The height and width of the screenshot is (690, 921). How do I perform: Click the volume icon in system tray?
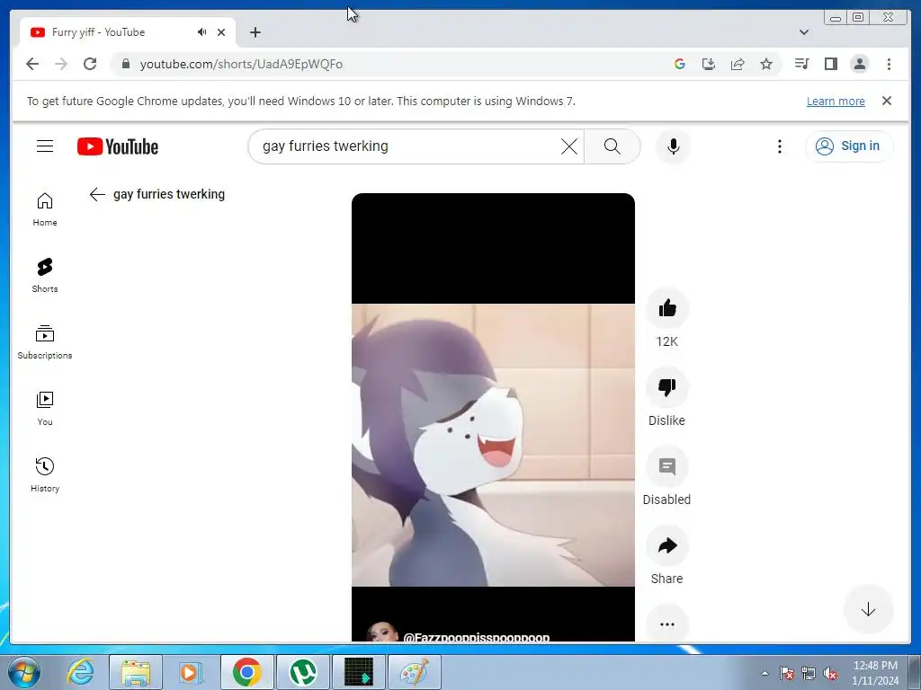point(830,673)
